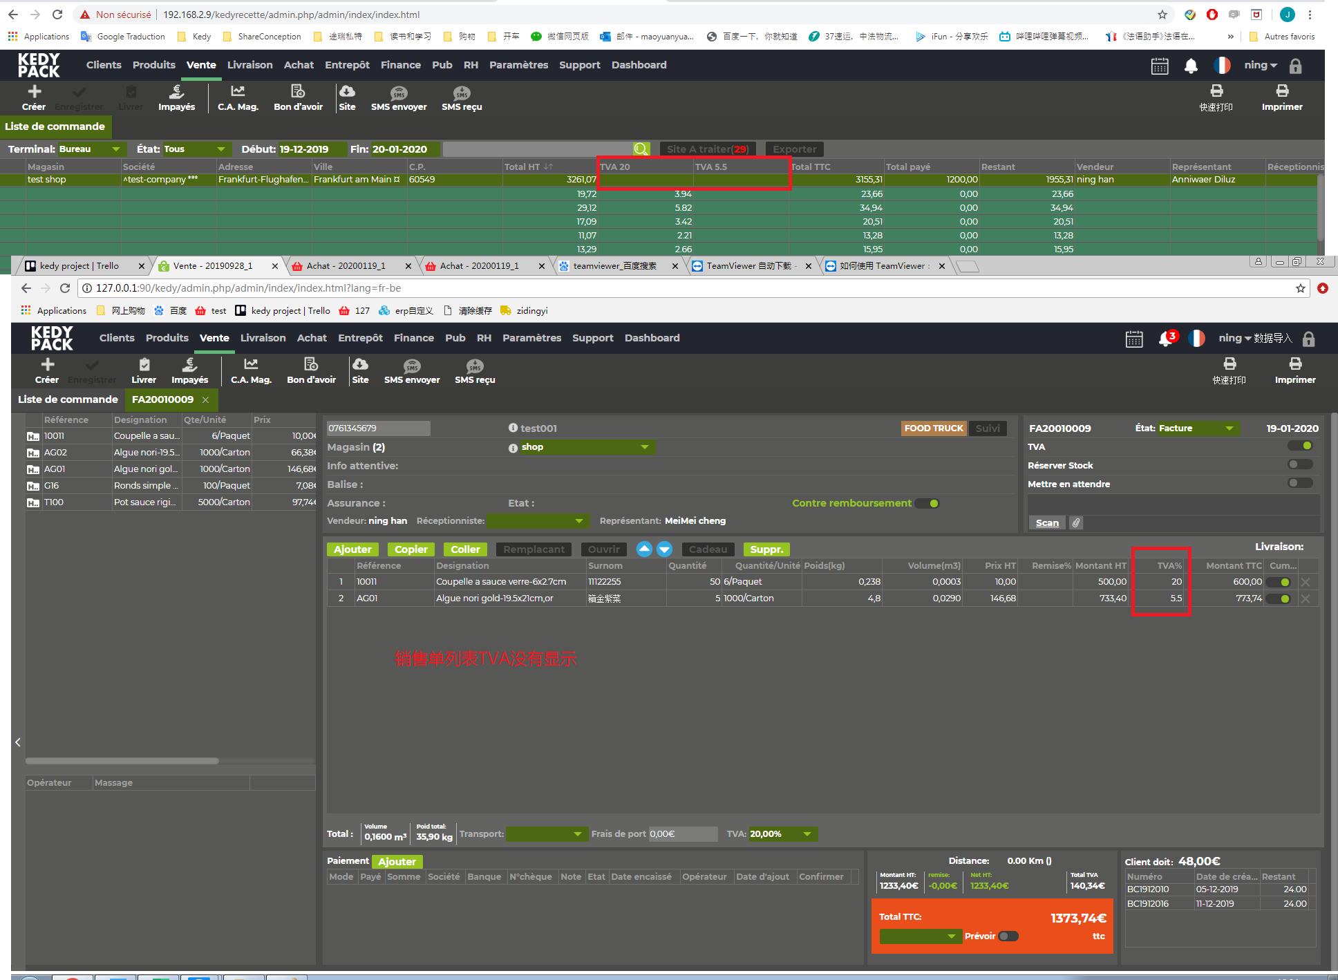This screenshot has width=1338, height=980.
Task: Click the Créer plus icon in the lower toolbar
Action: (x=47, y=364)
